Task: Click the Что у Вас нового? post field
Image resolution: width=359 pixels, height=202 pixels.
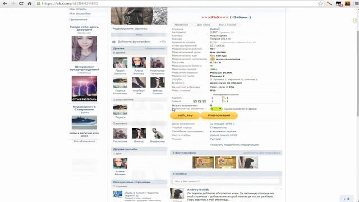Action: (x=226, y=181)
